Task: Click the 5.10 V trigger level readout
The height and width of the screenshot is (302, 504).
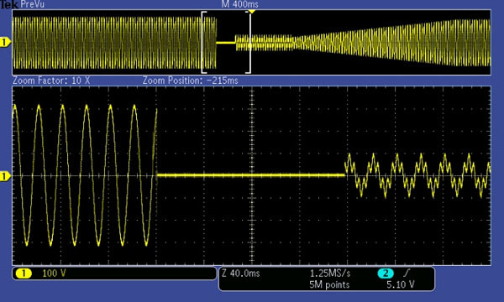Action: pyautogui.click(x=401, y=284)
